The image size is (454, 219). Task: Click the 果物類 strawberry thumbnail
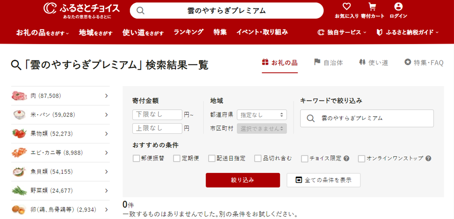(20, 134)
